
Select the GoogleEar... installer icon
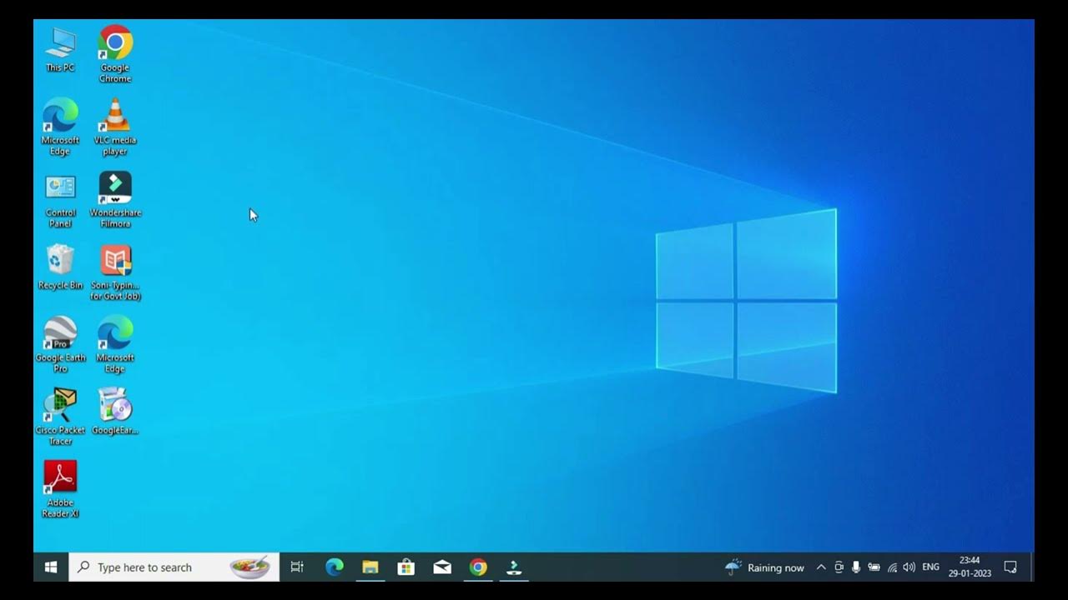point(115,412)
